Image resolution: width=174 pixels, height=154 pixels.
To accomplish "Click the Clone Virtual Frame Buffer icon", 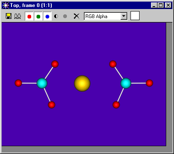I will 18,16.
